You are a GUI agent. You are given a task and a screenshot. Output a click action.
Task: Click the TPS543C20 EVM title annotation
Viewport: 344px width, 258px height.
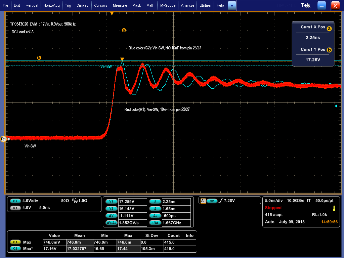point(43,24)
